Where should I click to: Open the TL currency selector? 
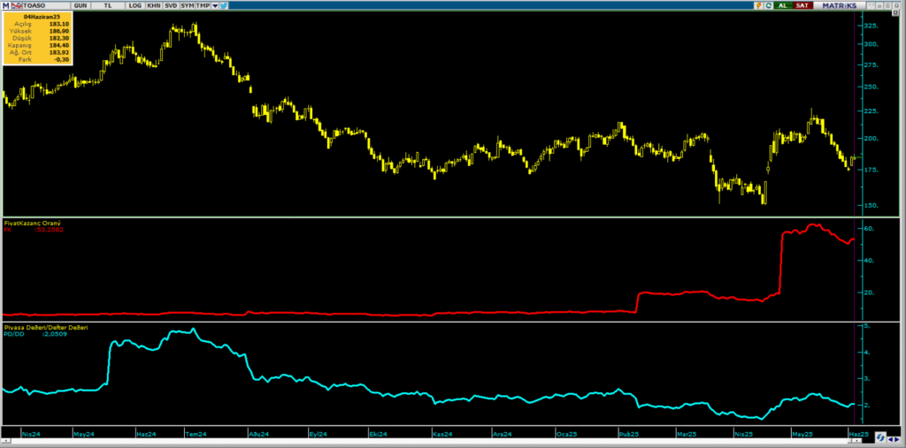coord(107,5)
